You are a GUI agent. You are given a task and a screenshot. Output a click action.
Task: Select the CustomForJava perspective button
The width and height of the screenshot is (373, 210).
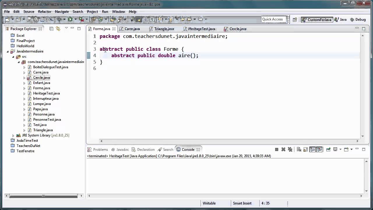(317, 20)
